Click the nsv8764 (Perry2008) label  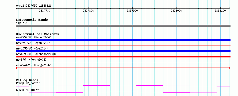31,60
